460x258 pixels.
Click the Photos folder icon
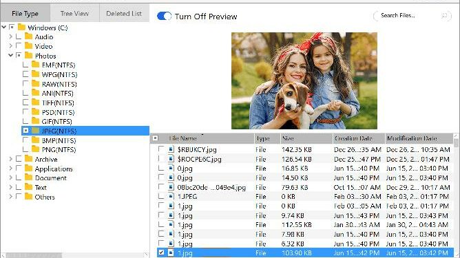click(28, 56)
